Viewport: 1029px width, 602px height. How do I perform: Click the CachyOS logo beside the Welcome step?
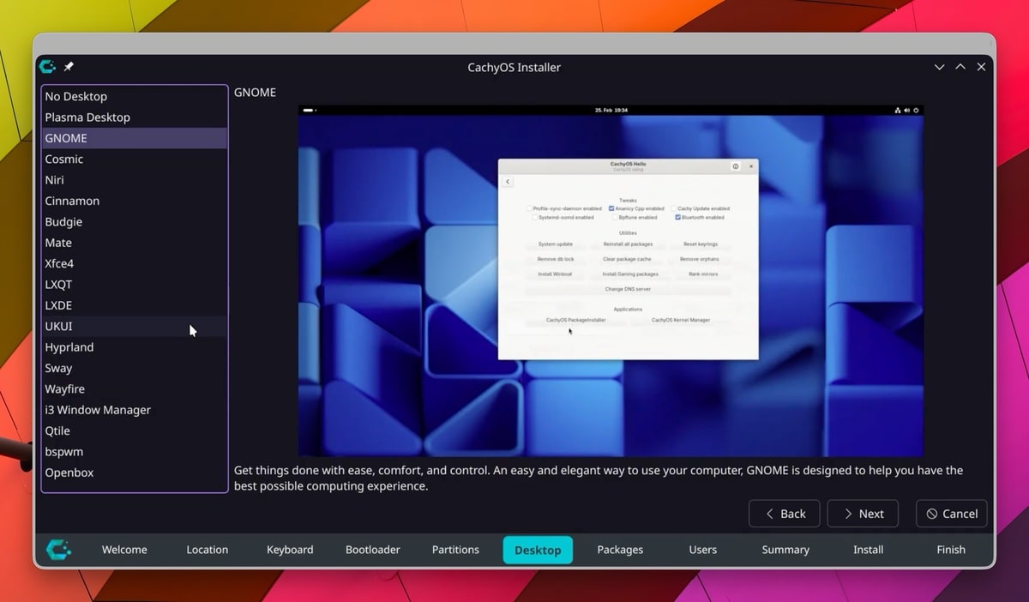(x=58, y=550)
